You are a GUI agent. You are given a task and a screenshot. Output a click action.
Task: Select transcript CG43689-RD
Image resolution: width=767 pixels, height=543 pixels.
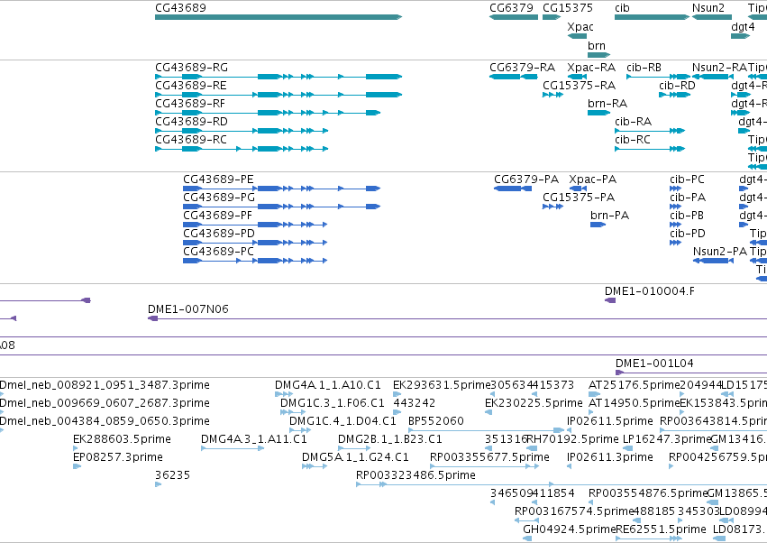(x=242, y=131)
